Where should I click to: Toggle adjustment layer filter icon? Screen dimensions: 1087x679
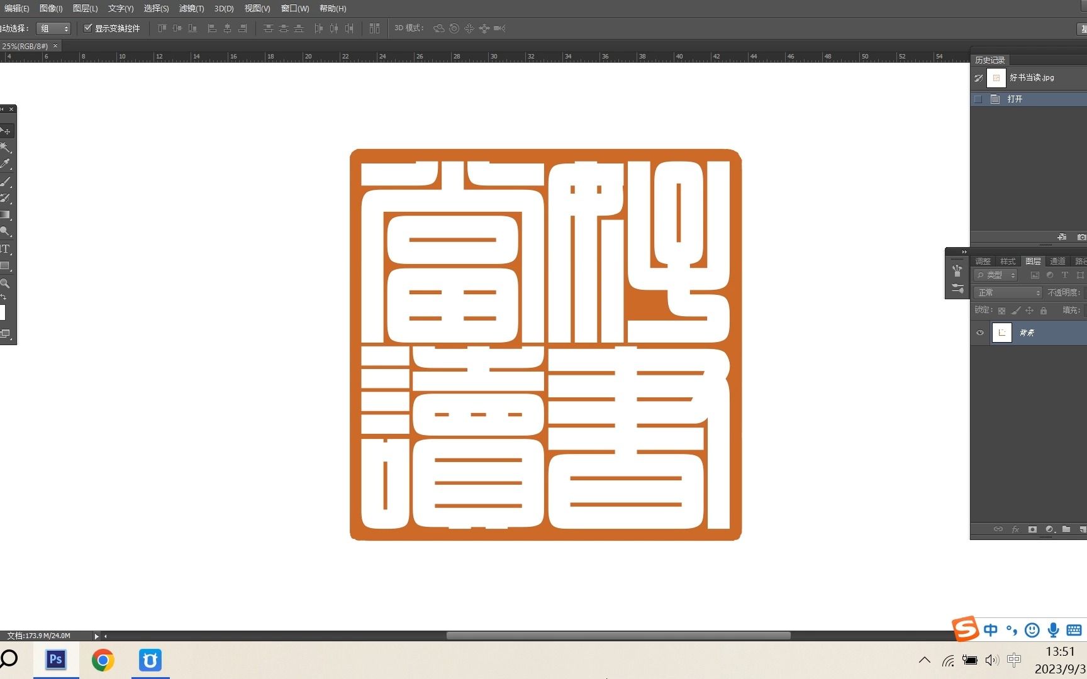pyautogui.click(x=1050, y=275)
